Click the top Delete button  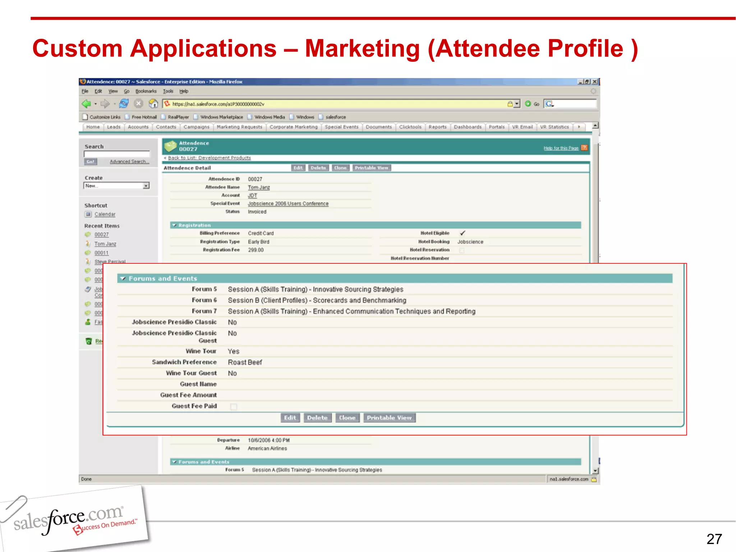(x=318, y=168)
